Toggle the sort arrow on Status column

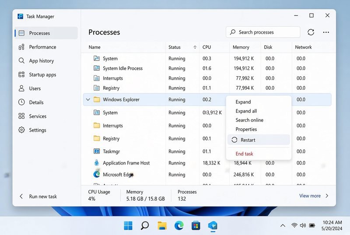tap(195, 47)
